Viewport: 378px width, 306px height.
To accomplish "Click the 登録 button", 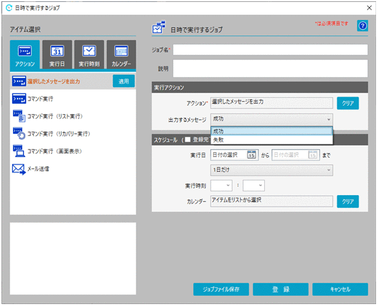I will click(x=280, y=289).
